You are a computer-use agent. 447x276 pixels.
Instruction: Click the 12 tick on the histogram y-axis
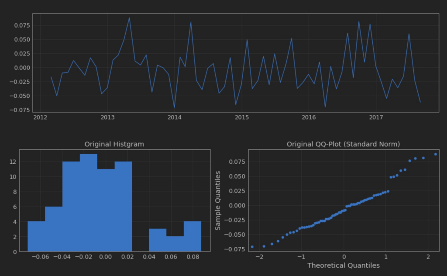pyautogui.click(x=13, y=162)
